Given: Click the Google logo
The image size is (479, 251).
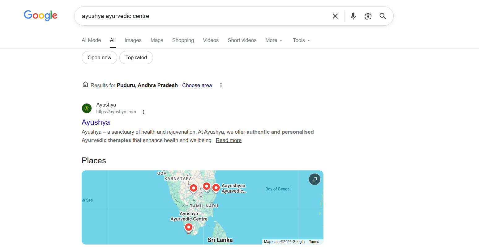Looking at the screenshot, I should (x=41, y=16).
